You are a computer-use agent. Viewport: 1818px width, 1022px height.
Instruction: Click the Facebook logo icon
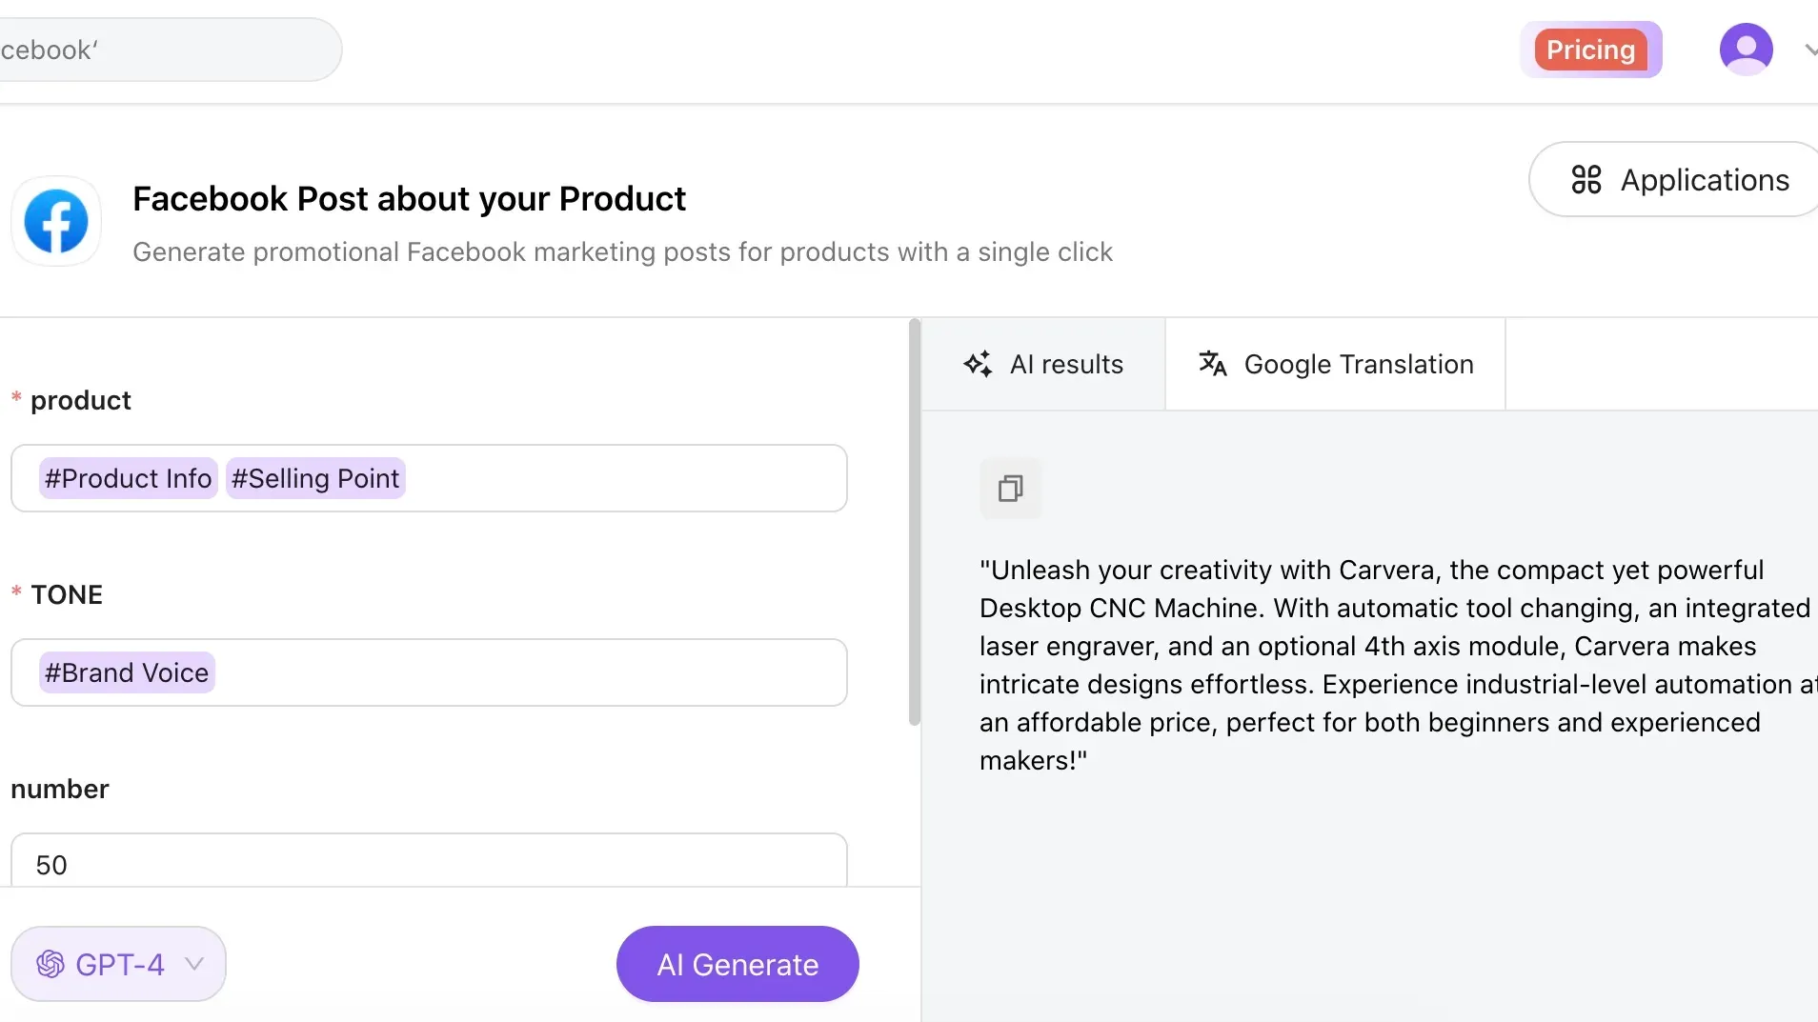click(x=56, y=221)
